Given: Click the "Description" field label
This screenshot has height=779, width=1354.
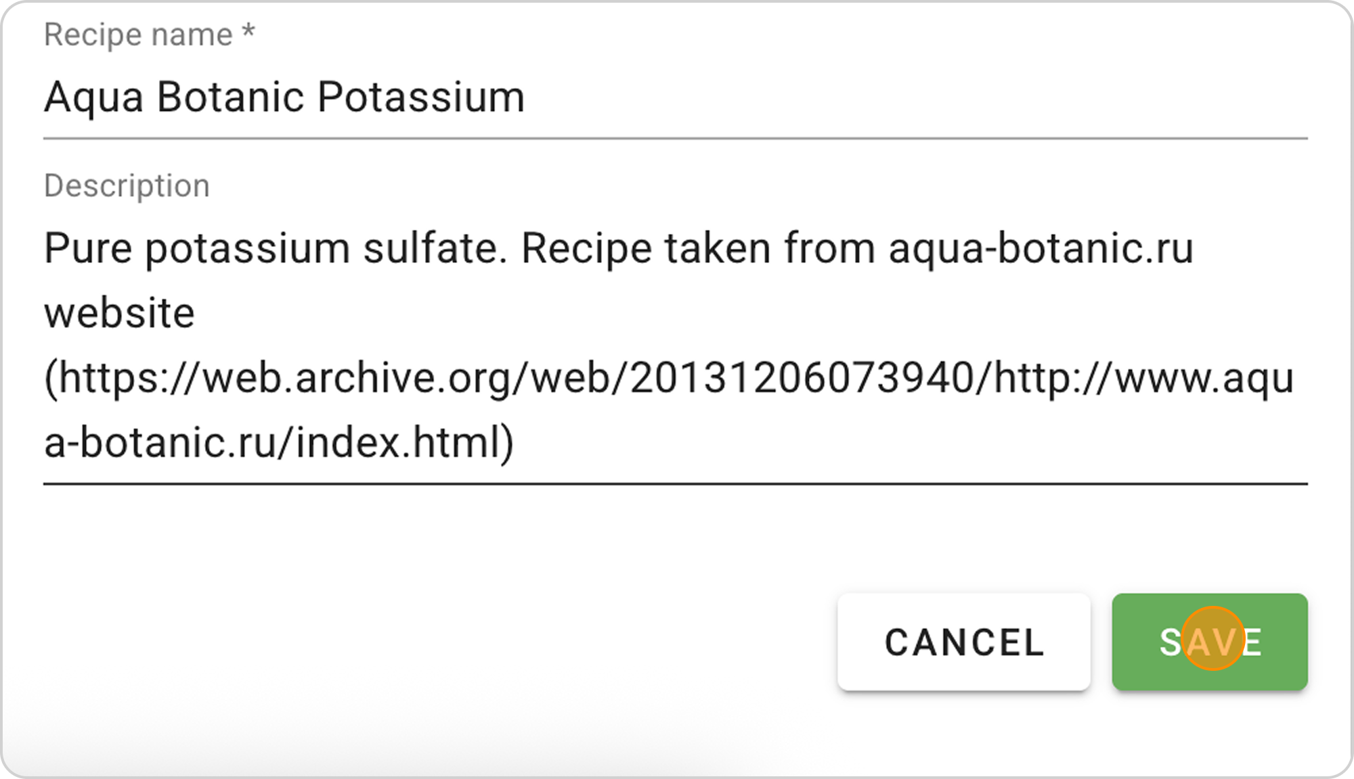Looking at the screenshot, I should 127,186.
